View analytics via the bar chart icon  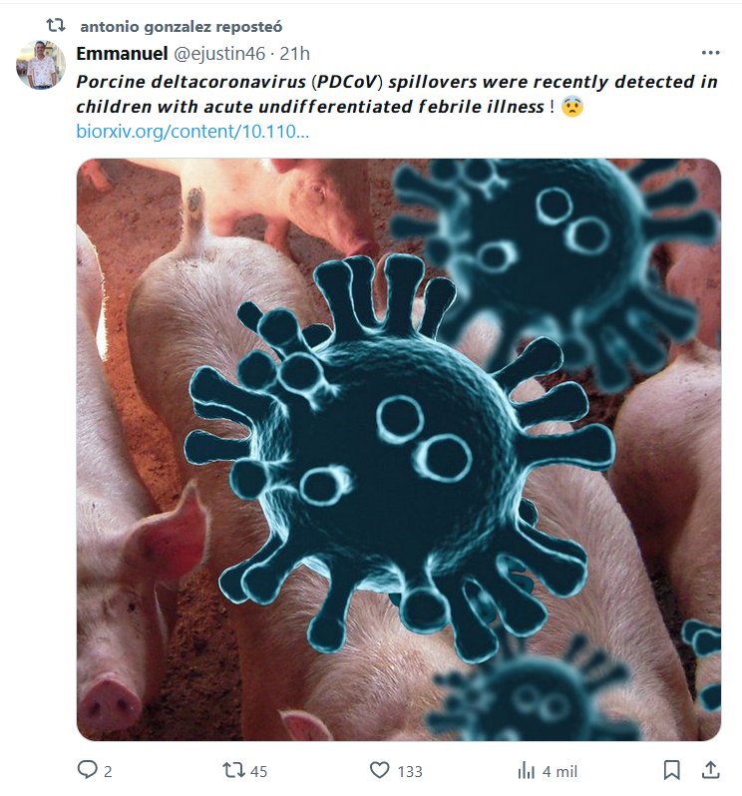tap(526, 771)
